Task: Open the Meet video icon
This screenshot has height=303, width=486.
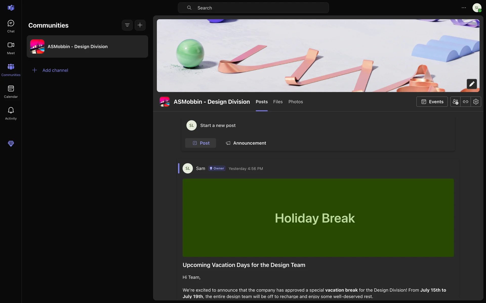Action: click(11, 48)
